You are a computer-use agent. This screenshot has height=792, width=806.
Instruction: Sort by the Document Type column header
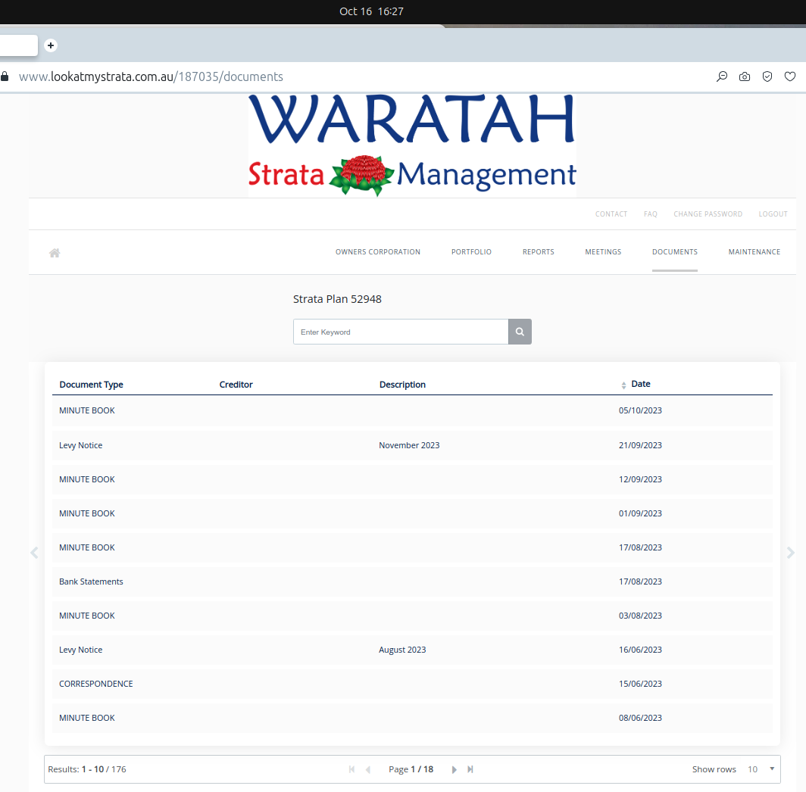[x=91, y=385]
